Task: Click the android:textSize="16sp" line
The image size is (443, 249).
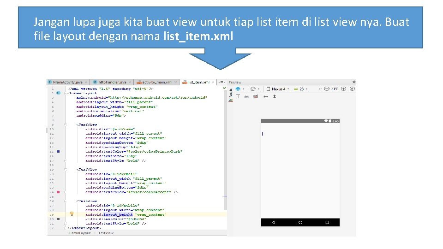Action: (111, 156)
